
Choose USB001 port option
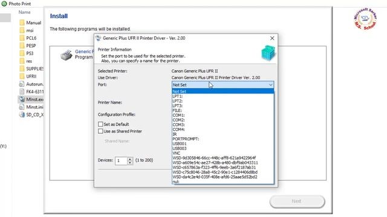[x=223, y=143]
